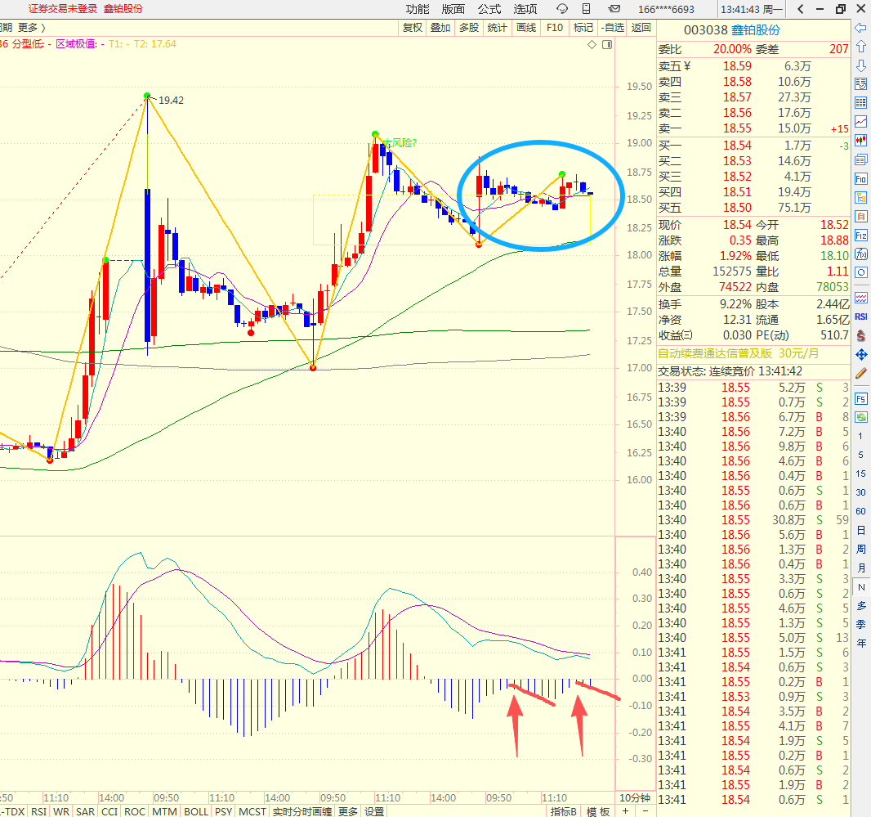
Task: Open the F12 trading sidebar icon
Action: tap(860, 236)
